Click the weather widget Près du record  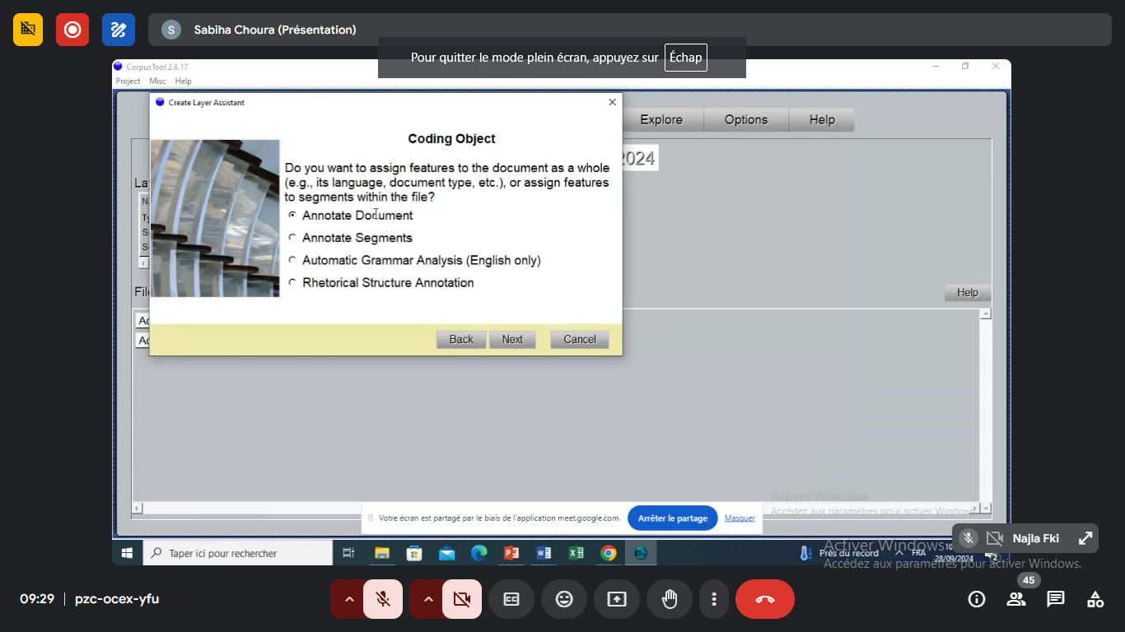point(840,553)
